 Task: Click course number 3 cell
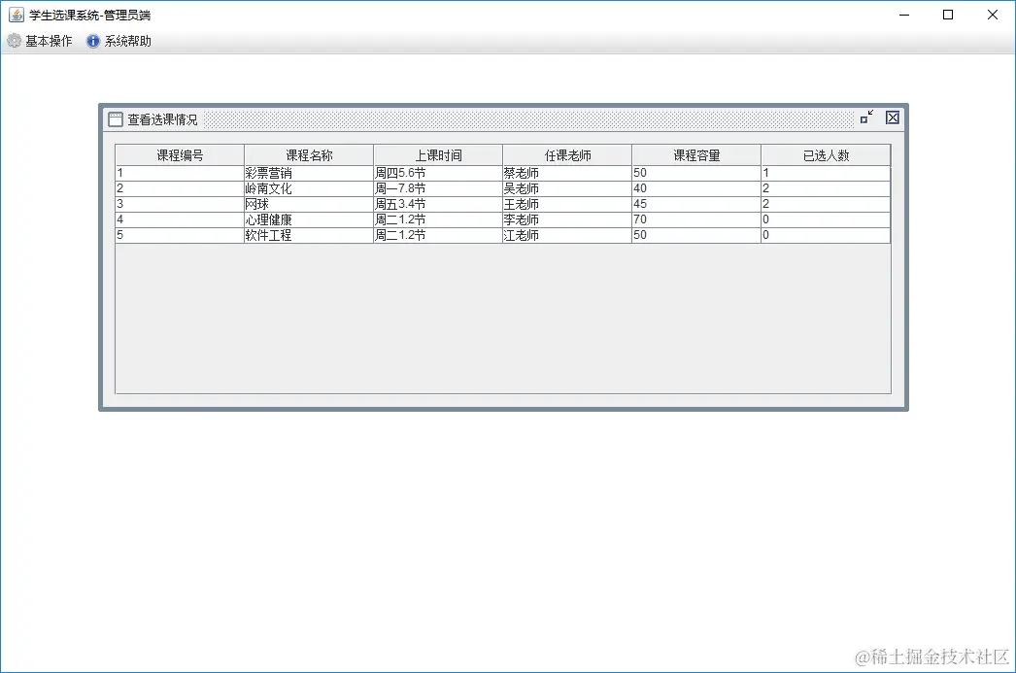click(x=180, y=204)
